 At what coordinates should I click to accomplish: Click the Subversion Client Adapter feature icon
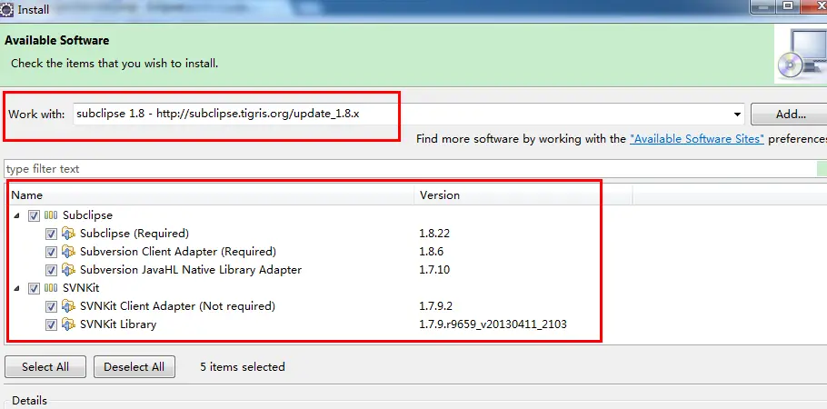68,251
